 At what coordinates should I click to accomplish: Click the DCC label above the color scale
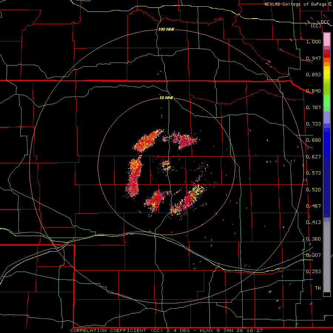325,22
